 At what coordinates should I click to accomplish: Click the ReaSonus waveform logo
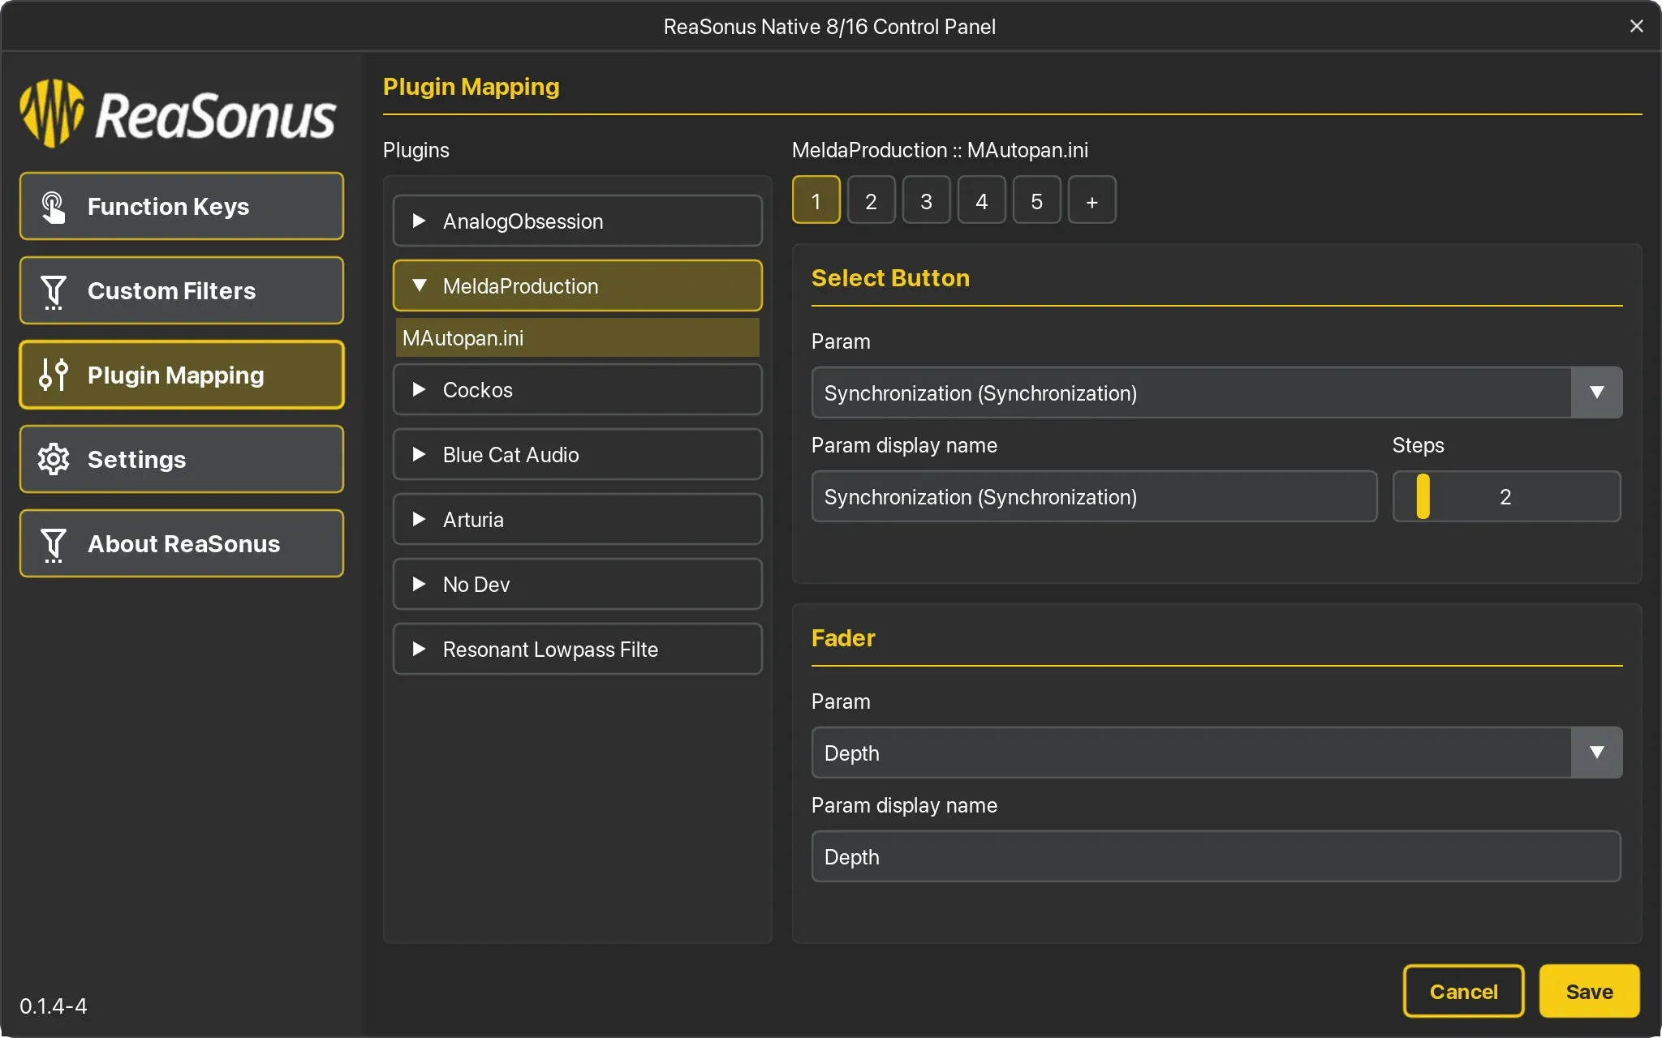[52, 114]
